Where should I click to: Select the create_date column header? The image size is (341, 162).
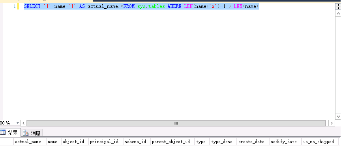[x=253, y=142]
